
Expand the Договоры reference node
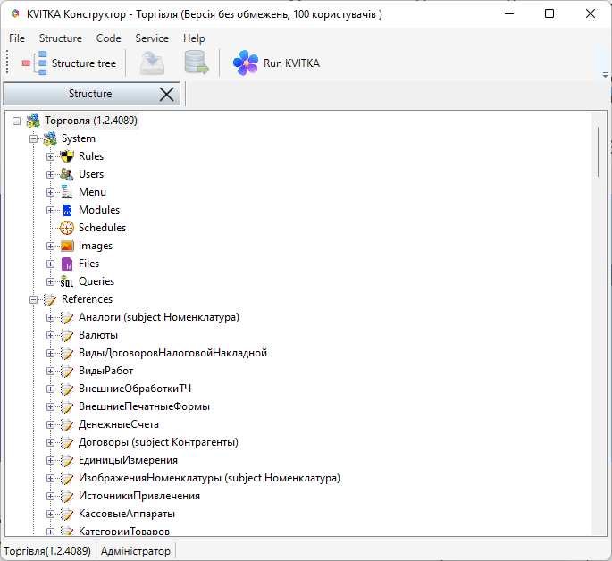50,443
